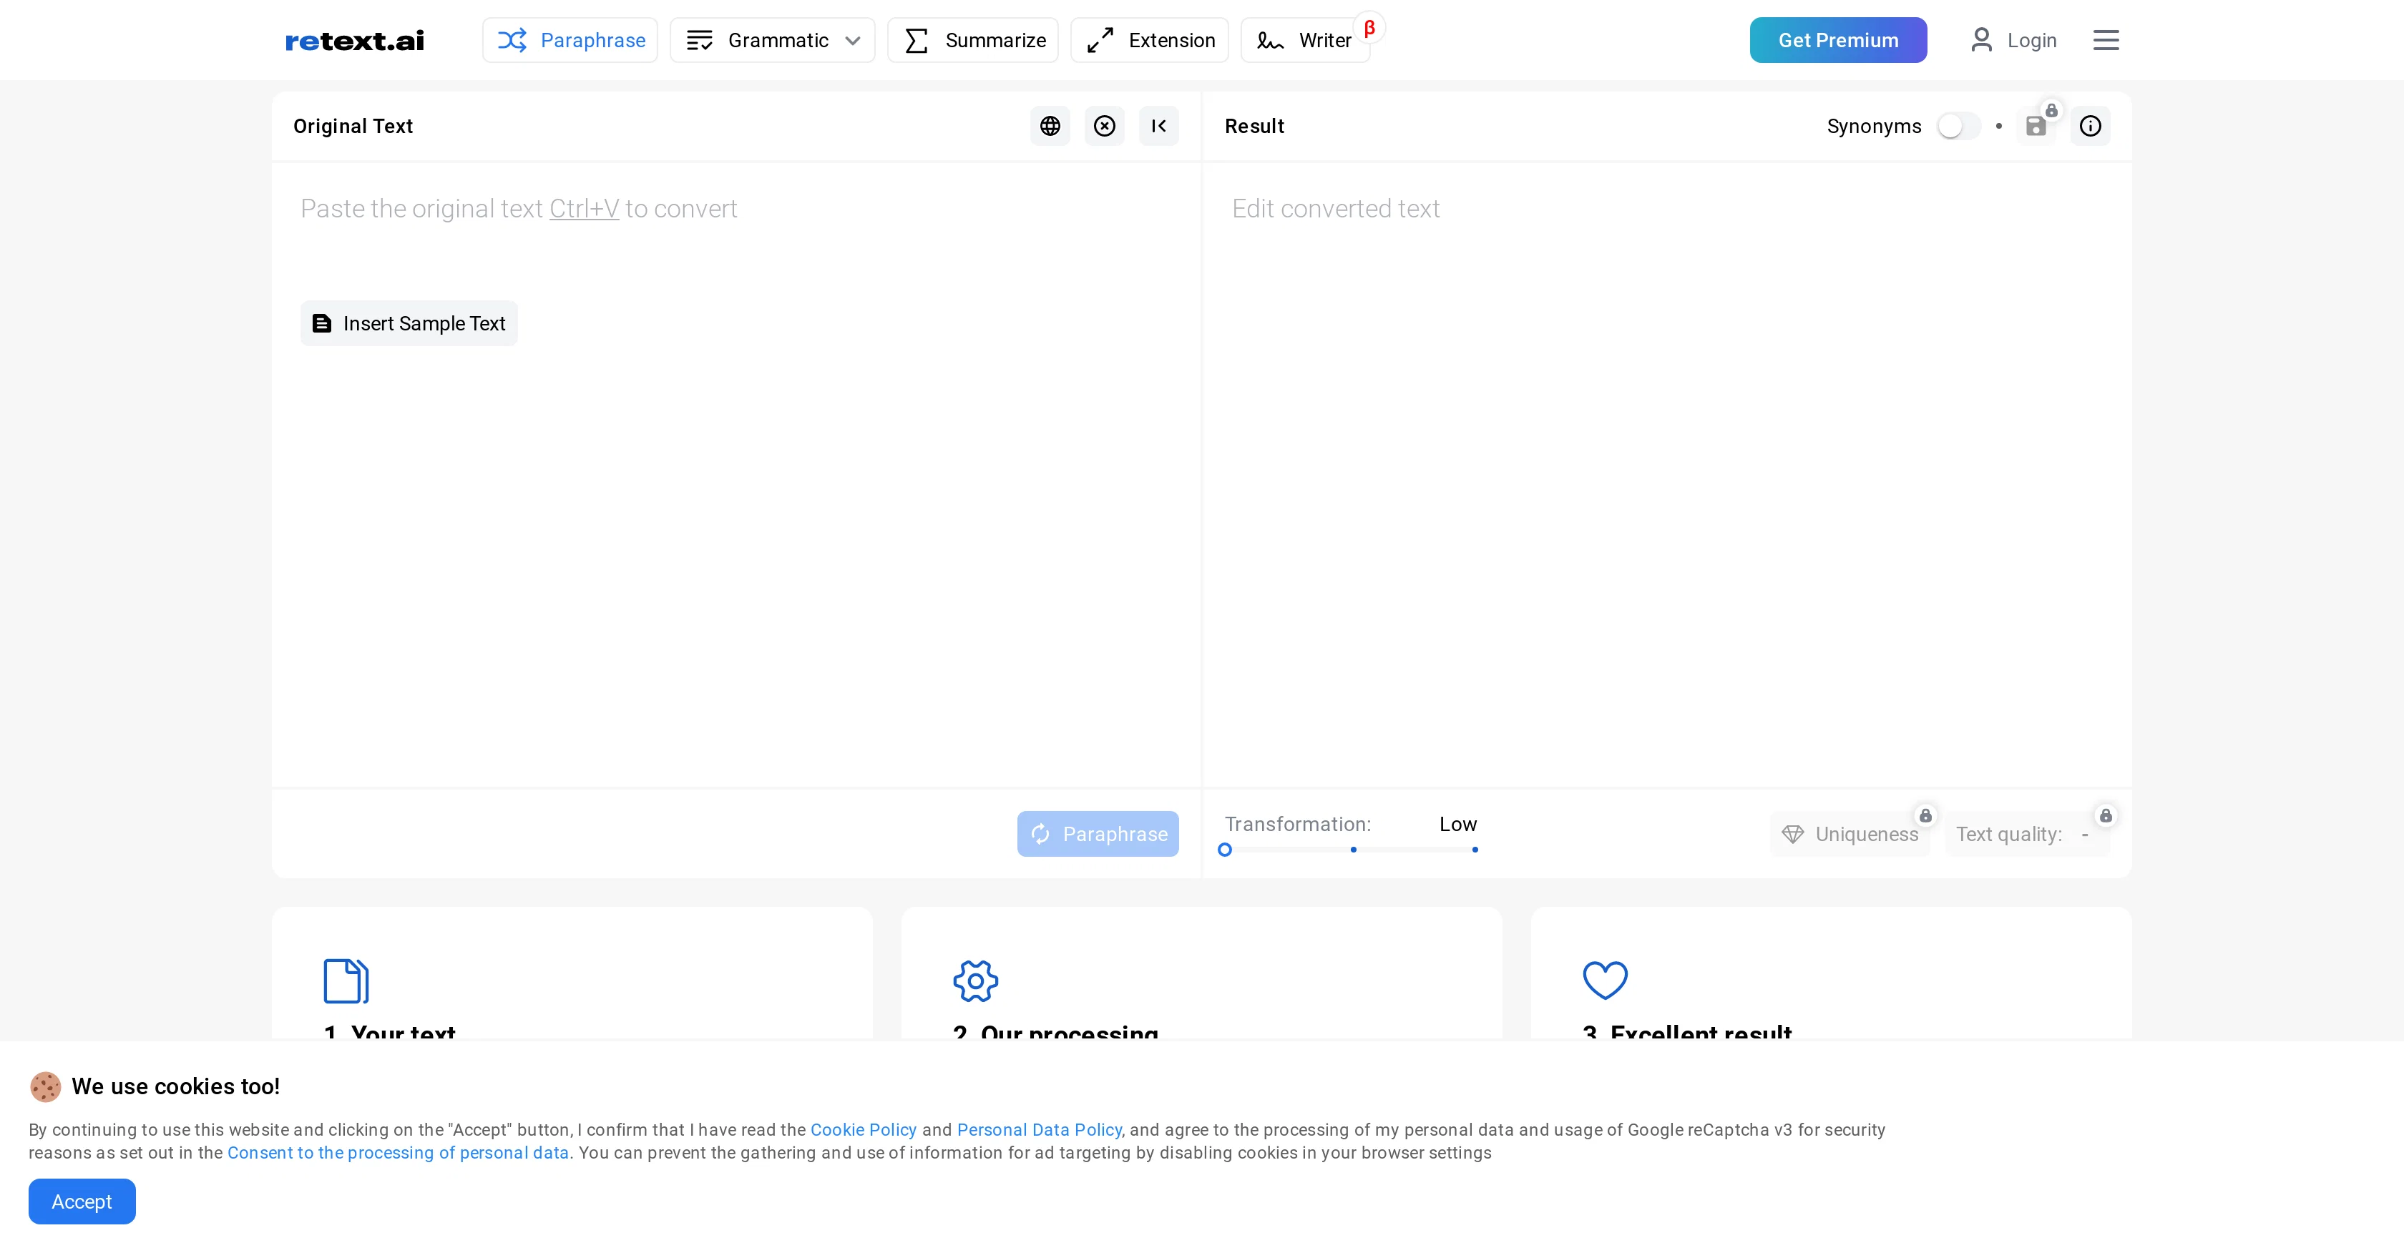This screenshot has height=1253, width=2404.
Task: Go to the Extension tool
Action: coord(1149,40)
